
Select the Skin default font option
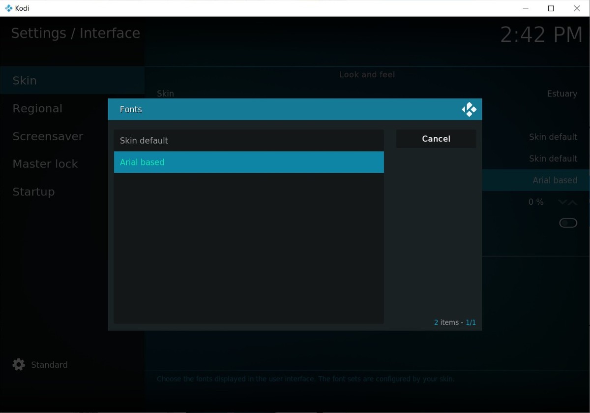point(249,140)
